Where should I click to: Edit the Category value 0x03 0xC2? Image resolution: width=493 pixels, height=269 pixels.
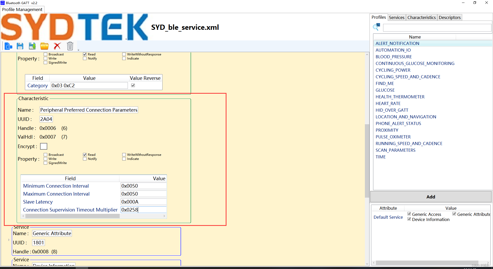click(89, 85)
